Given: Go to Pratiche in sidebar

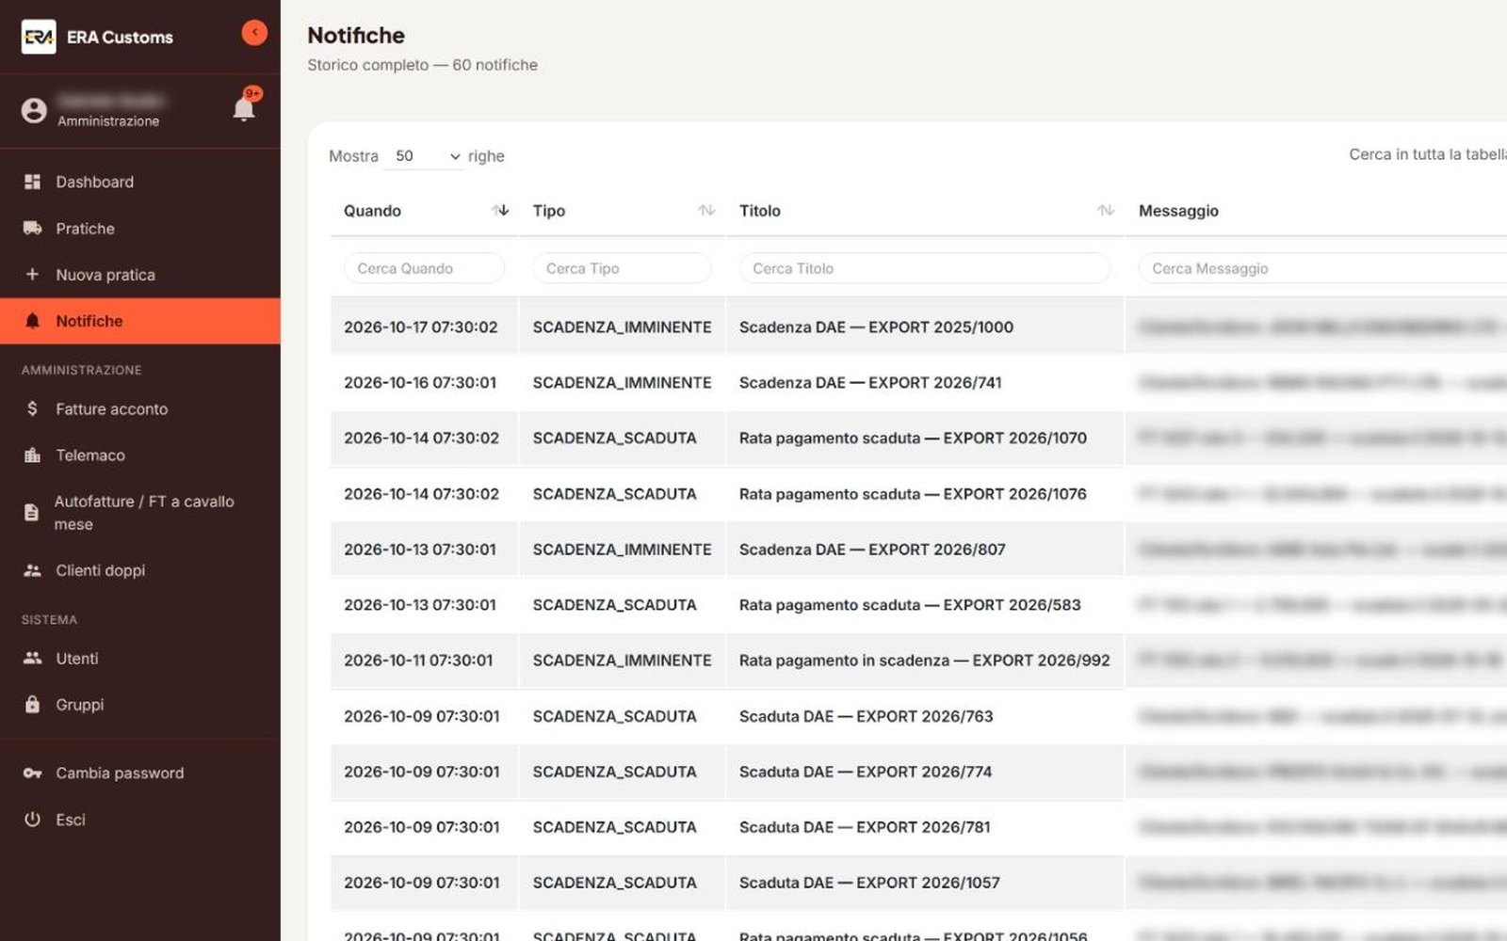Looking at the screenshot, I should 140,228.
